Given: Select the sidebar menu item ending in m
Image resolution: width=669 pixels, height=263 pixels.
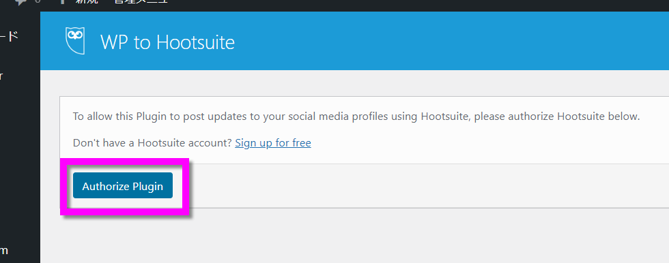Looking at the screenshot, I should pyautogui.click(x=4, y=250).
